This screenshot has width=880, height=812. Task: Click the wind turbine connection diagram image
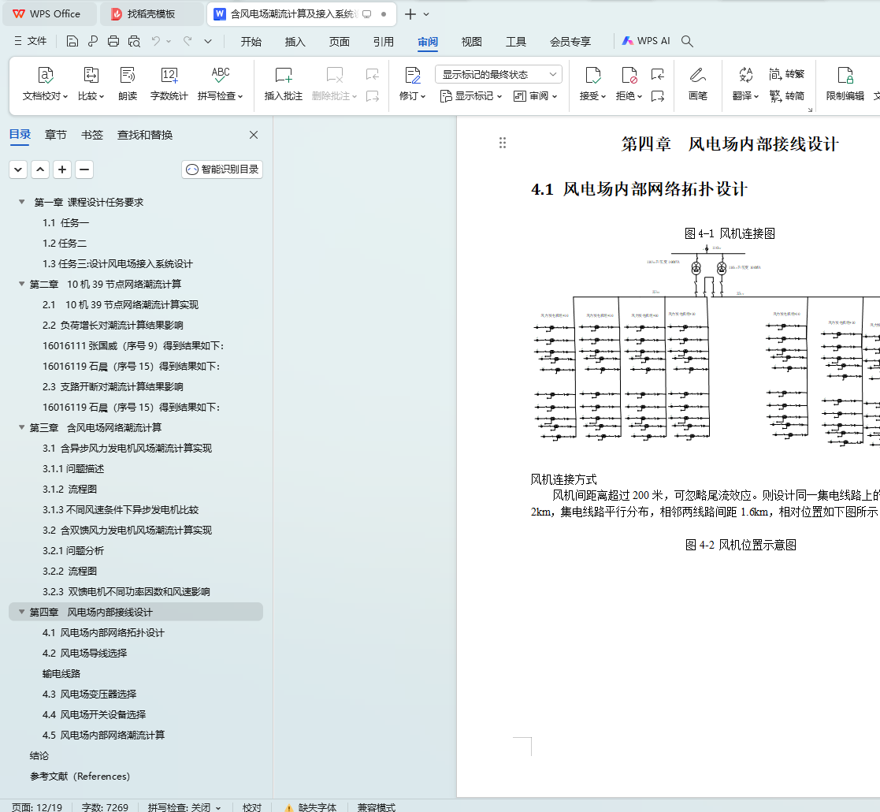click(x=707, y=345)
